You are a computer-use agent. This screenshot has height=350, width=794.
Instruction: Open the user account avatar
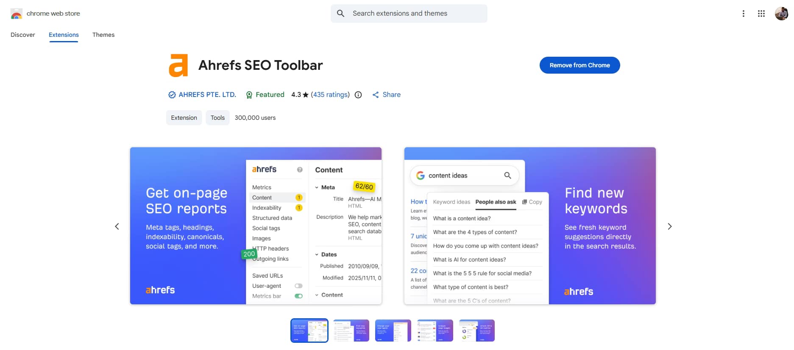tap(781, 14)
